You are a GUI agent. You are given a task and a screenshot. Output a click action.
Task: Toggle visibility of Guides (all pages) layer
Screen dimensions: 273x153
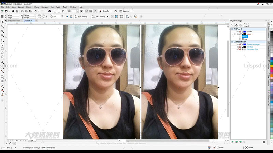[x=238, y=45]
